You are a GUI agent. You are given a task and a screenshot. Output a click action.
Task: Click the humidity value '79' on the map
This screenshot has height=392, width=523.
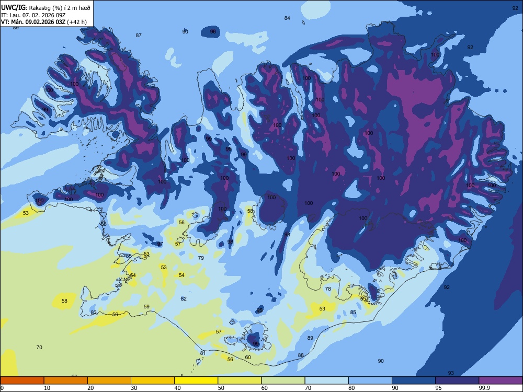[x=201, y=258]
